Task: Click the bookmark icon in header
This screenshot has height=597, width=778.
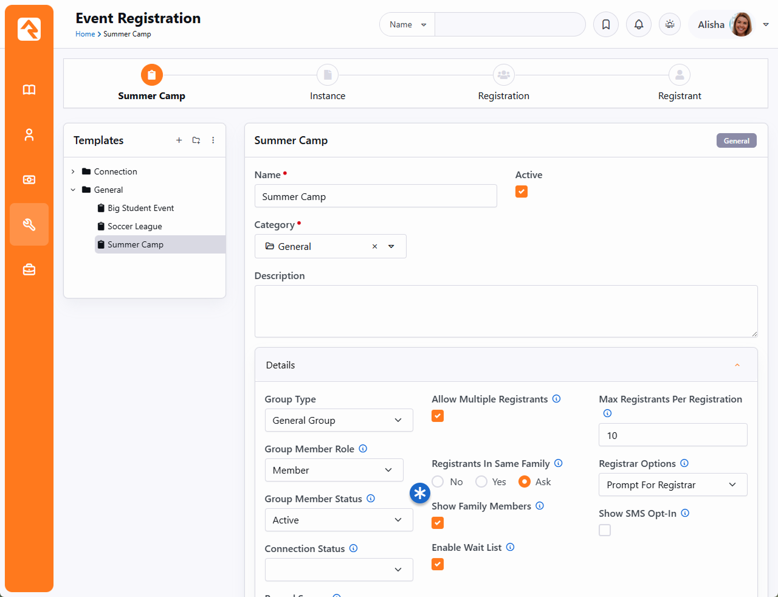Action: [x=606, y=24]
